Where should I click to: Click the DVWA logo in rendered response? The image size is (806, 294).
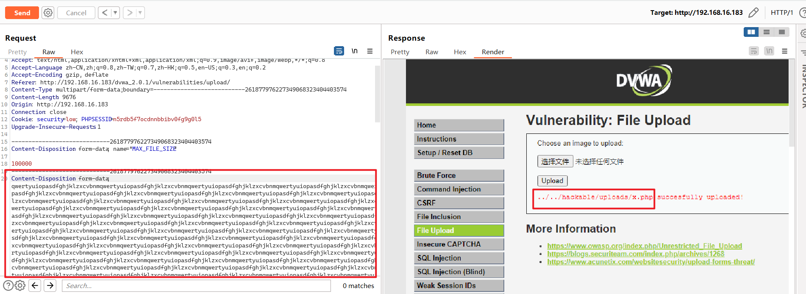point(644,80)
